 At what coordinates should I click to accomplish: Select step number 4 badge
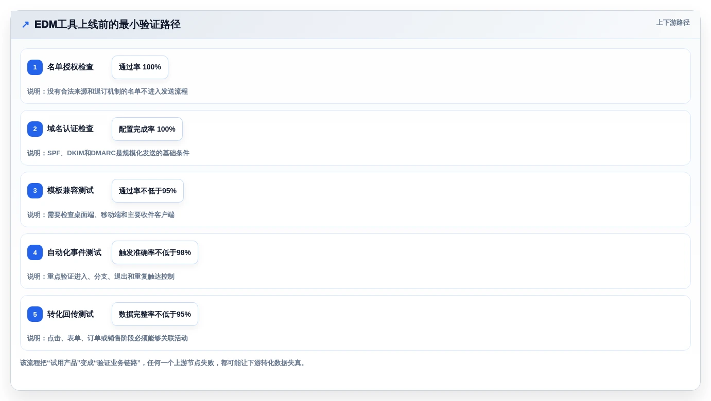point(35,252)
